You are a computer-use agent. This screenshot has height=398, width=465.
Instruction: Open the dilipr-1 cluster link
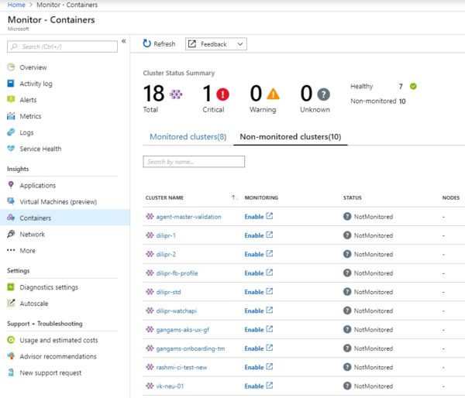pos(166,235)
